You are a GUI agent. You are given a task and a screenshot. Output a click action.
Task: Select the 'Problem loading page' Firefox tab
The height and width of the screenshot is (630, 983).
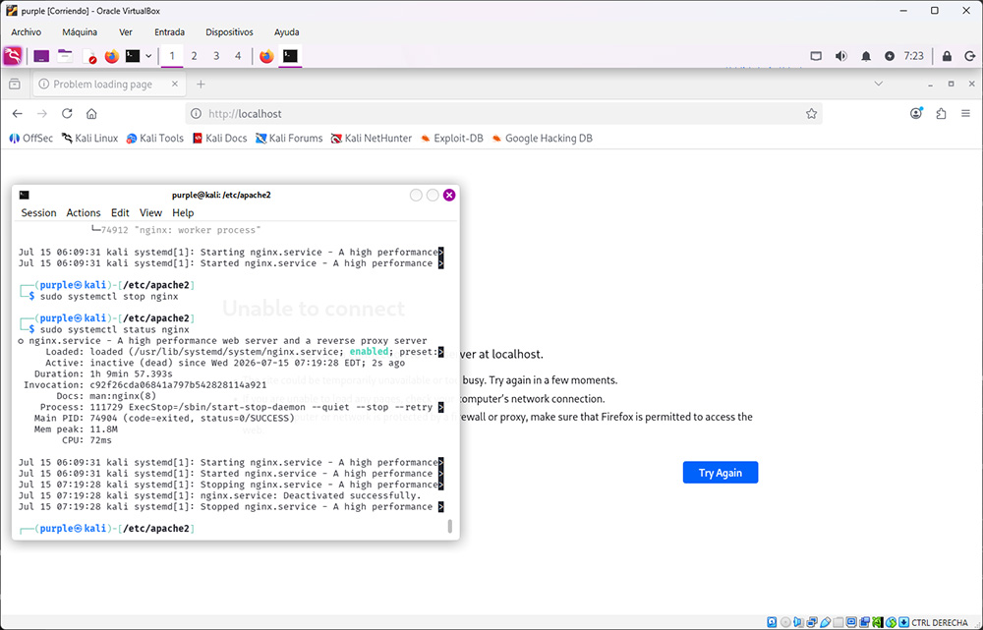point(109,84)
